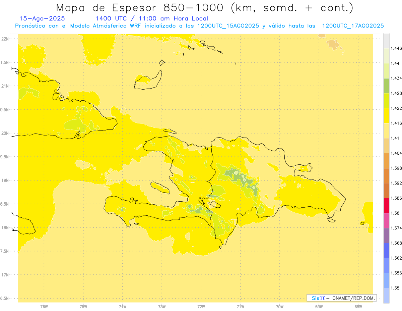The image size is (402, 311).
Task: Click initialization time '1200UTC_15AGO2025' in the forecast line
Action: coord(228,26)
